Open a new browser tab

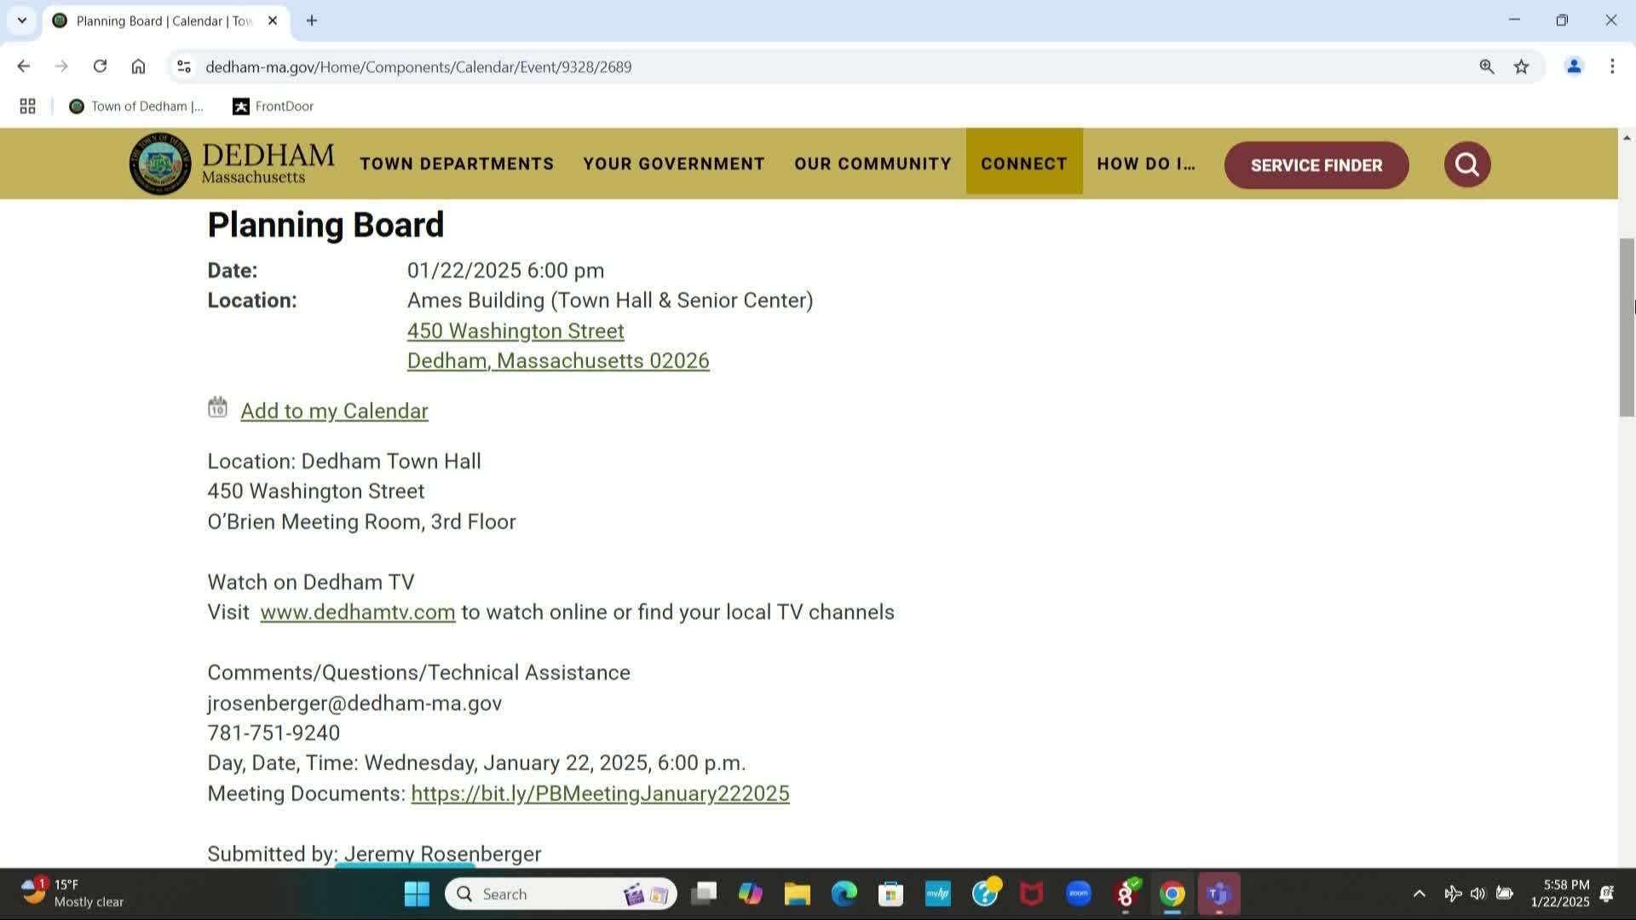coord(312,20)
